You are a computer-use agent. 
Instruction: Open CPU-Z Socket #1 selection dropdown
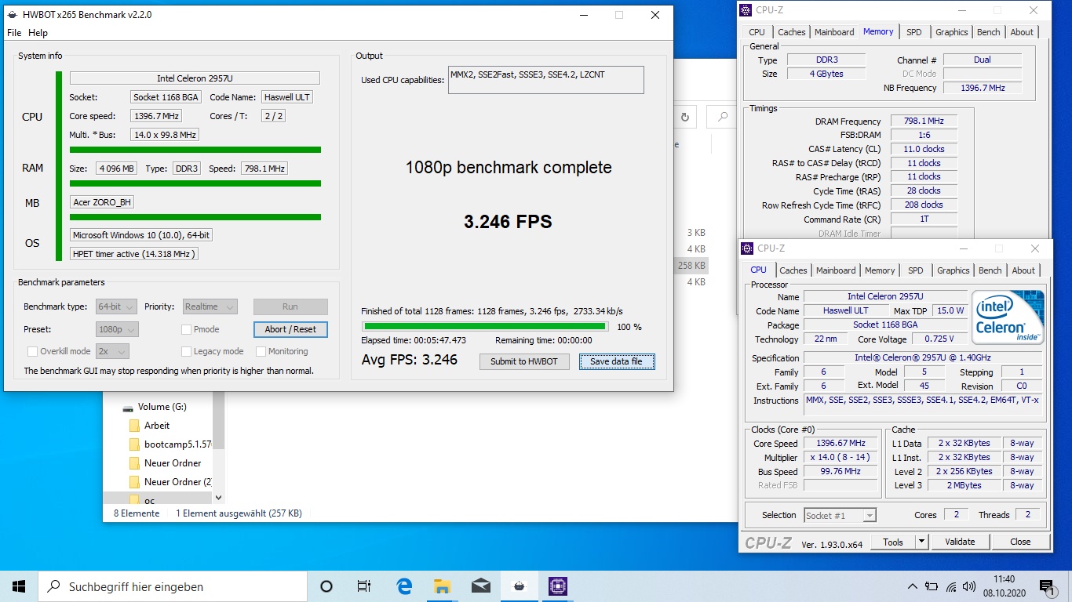coord(840,515)
